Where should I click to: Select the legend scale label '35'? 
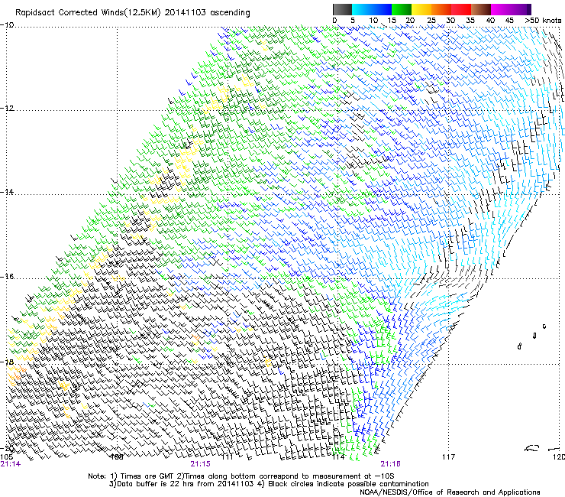click(x=470, y=21)
